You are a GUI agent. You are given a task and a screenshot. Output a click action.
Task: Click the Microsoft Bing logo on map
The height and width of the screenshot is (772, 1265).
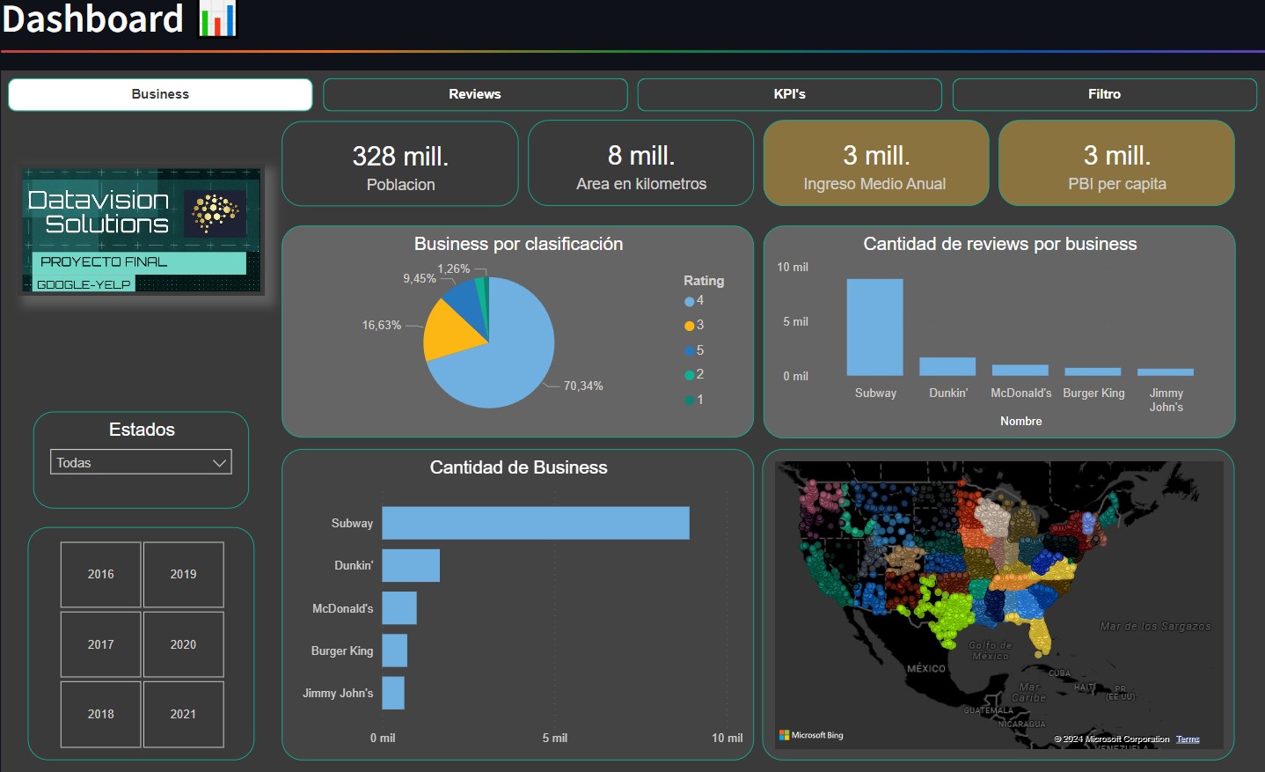point(811,735)
